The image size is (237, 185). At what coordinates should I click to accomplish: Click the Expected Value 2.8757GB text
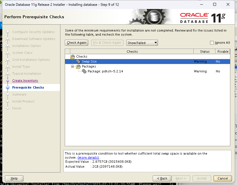[112, 162]
